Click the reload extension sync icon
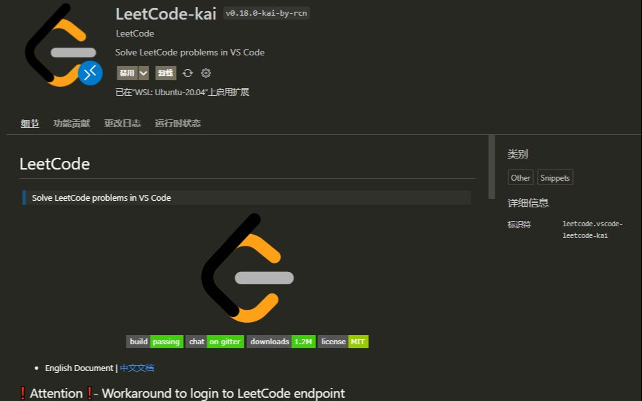This screenshot has height=401, width=642. (188, 73)
